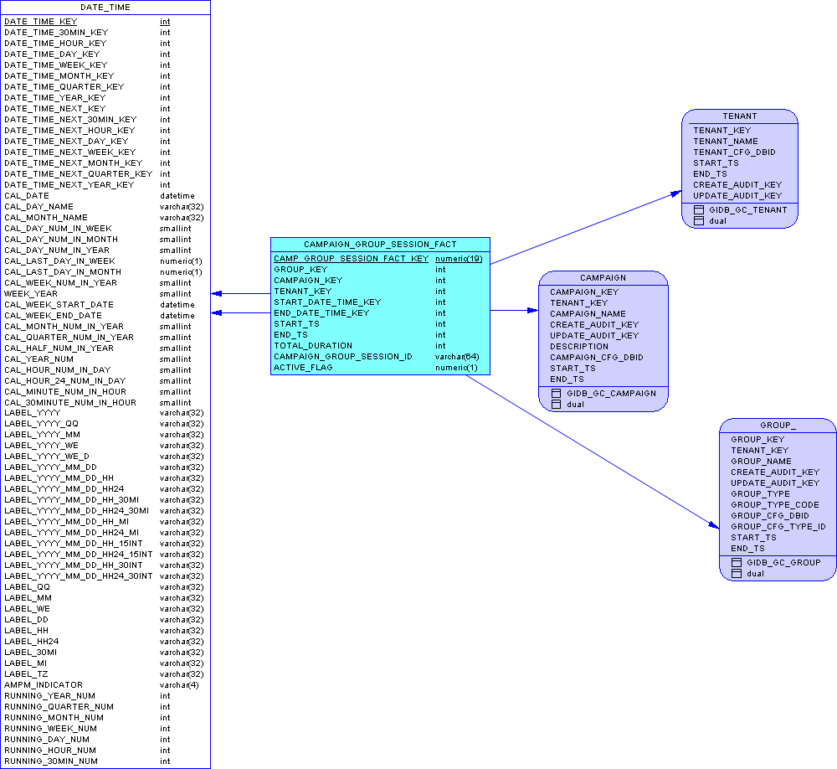Click the GIDB_GC_TENANT source table label
Image resolution: width=837 pixels, height=769 pixels.
click(747, 210)
